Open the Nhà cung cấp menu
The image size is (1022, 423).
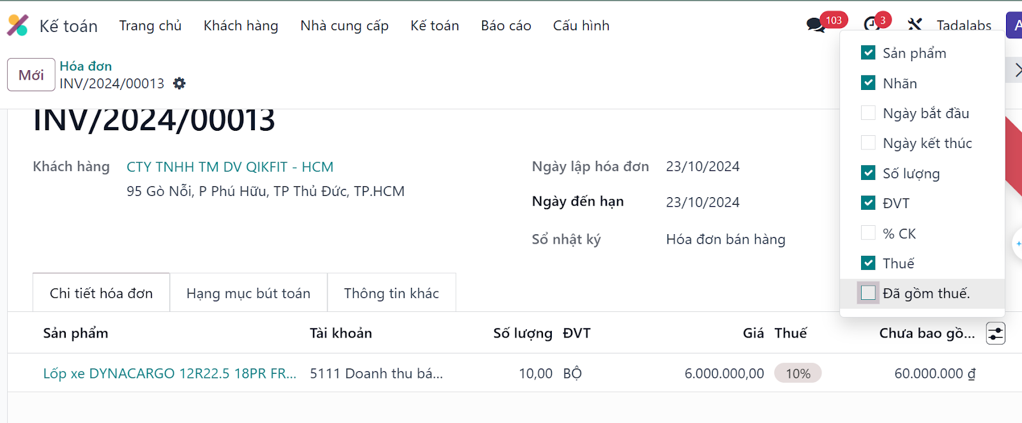pyautogui.click(x=344, y=26)
